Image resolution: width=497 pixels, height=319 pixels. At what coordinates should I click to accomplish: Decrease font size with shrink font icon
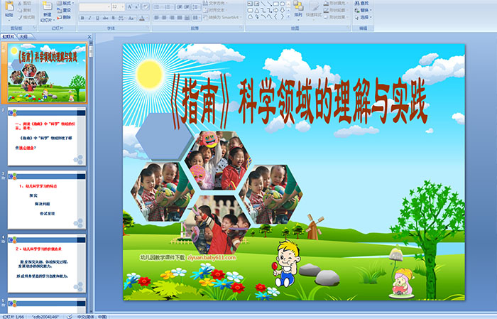137,6
